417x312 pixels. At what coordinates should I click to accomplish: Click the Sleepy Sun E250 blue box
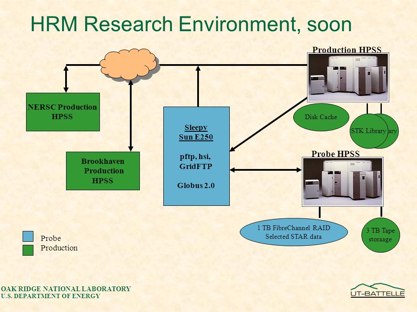pyautogui.click(x=196, y=156)
